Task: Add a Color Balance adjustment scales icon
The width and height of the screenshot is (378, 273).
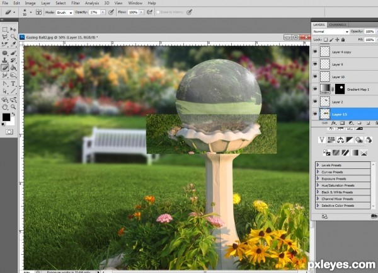Action: [x=340, y=139]
